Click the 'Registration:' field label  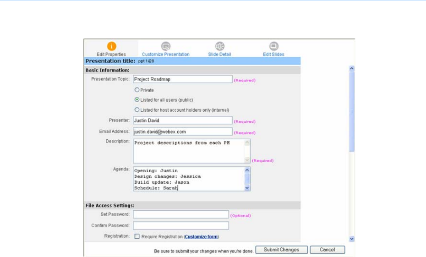pos(117,236)
